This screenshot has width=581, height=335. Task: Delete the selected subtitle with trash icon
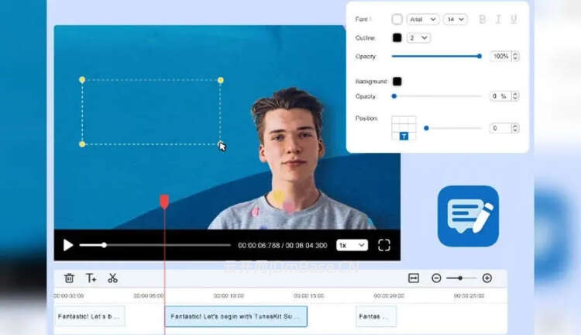(69, 278)
